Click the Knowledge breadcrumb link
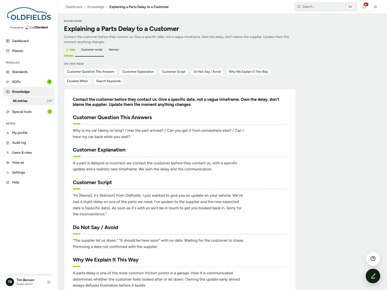 coord(96,7)
